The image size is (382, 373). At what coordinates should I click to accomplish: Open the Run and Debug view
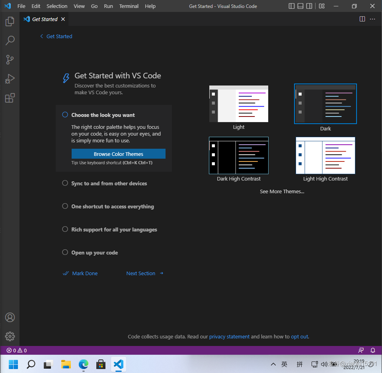pos(10,79)
